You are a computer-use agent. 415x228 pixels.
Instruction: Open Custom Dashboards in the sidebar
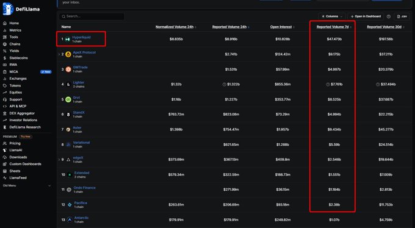coord(25,164)
